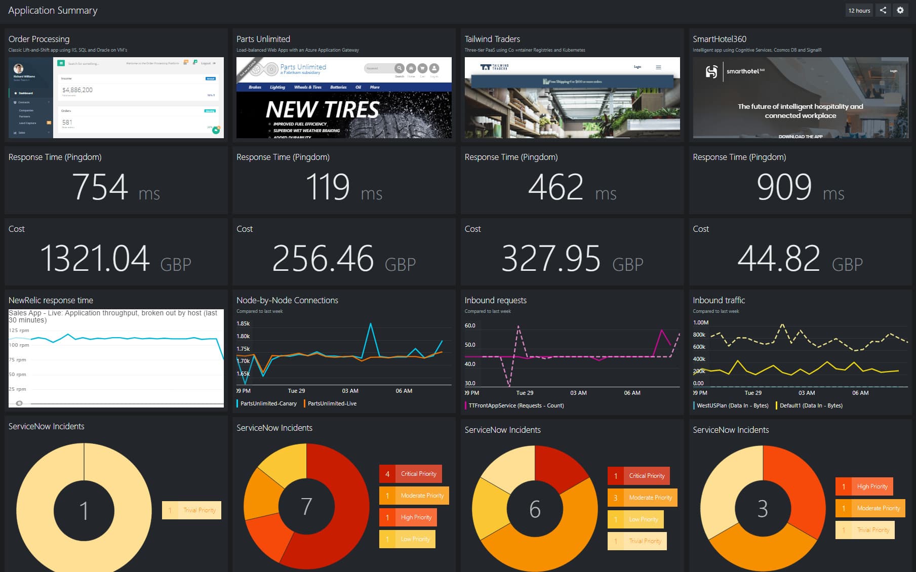Click Moderate Priority legend in SmartHotel360 incidents

[870, 508]
